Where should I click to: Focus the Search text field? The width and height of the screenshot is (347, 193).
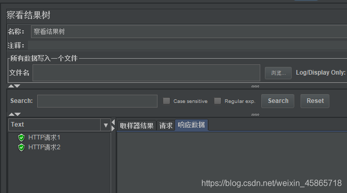point(98,101)
